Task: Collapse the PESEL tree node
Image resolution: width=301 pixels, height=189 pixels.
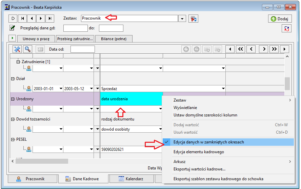Action: 13,139
